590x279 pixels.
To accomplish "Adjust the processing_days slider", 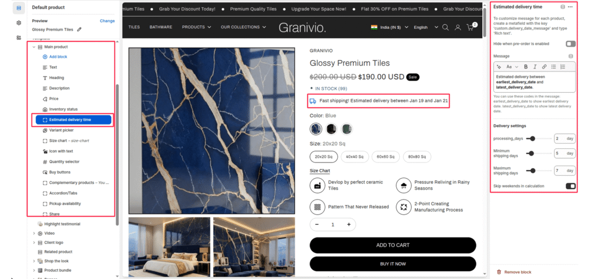I will coord(532,138).
